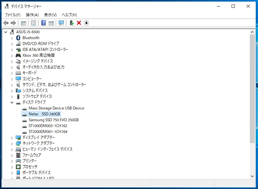
Task: Select ST1000DM003-1CH162 drive
Action: click(48, 126)
